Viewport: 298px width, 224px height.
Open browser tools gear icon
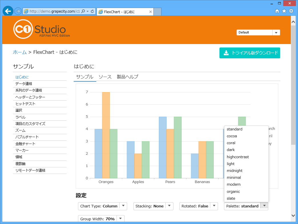[291, 11]
